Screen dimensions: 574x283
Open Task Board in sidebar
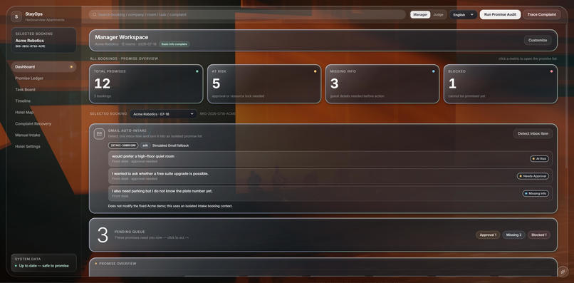click(x=43, y=89)
